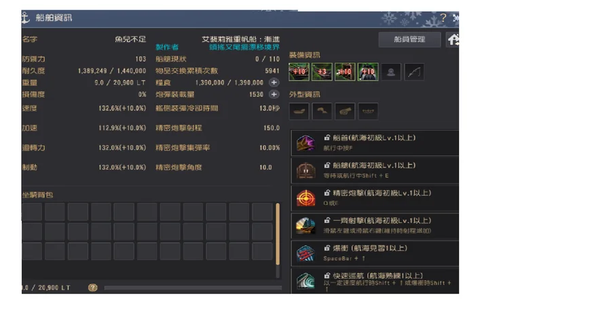
Task: Select the 船首 ram skill icon
Action: pyautogui.click(x=305, y=143)
